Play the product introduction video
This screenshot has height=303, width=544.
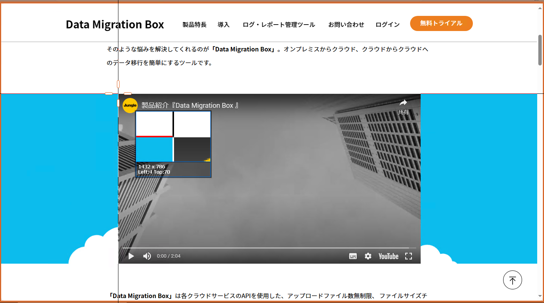131,256
